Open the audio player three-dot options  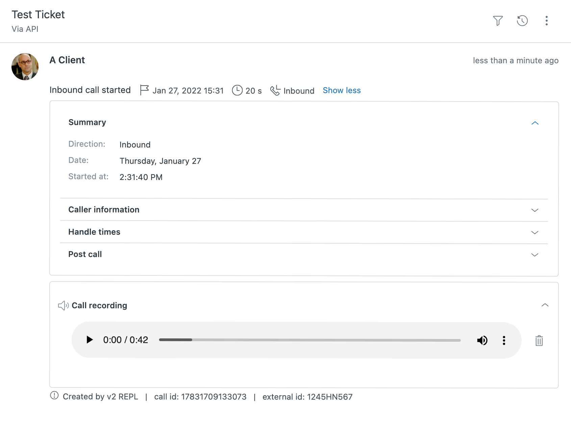coord(504,340)
